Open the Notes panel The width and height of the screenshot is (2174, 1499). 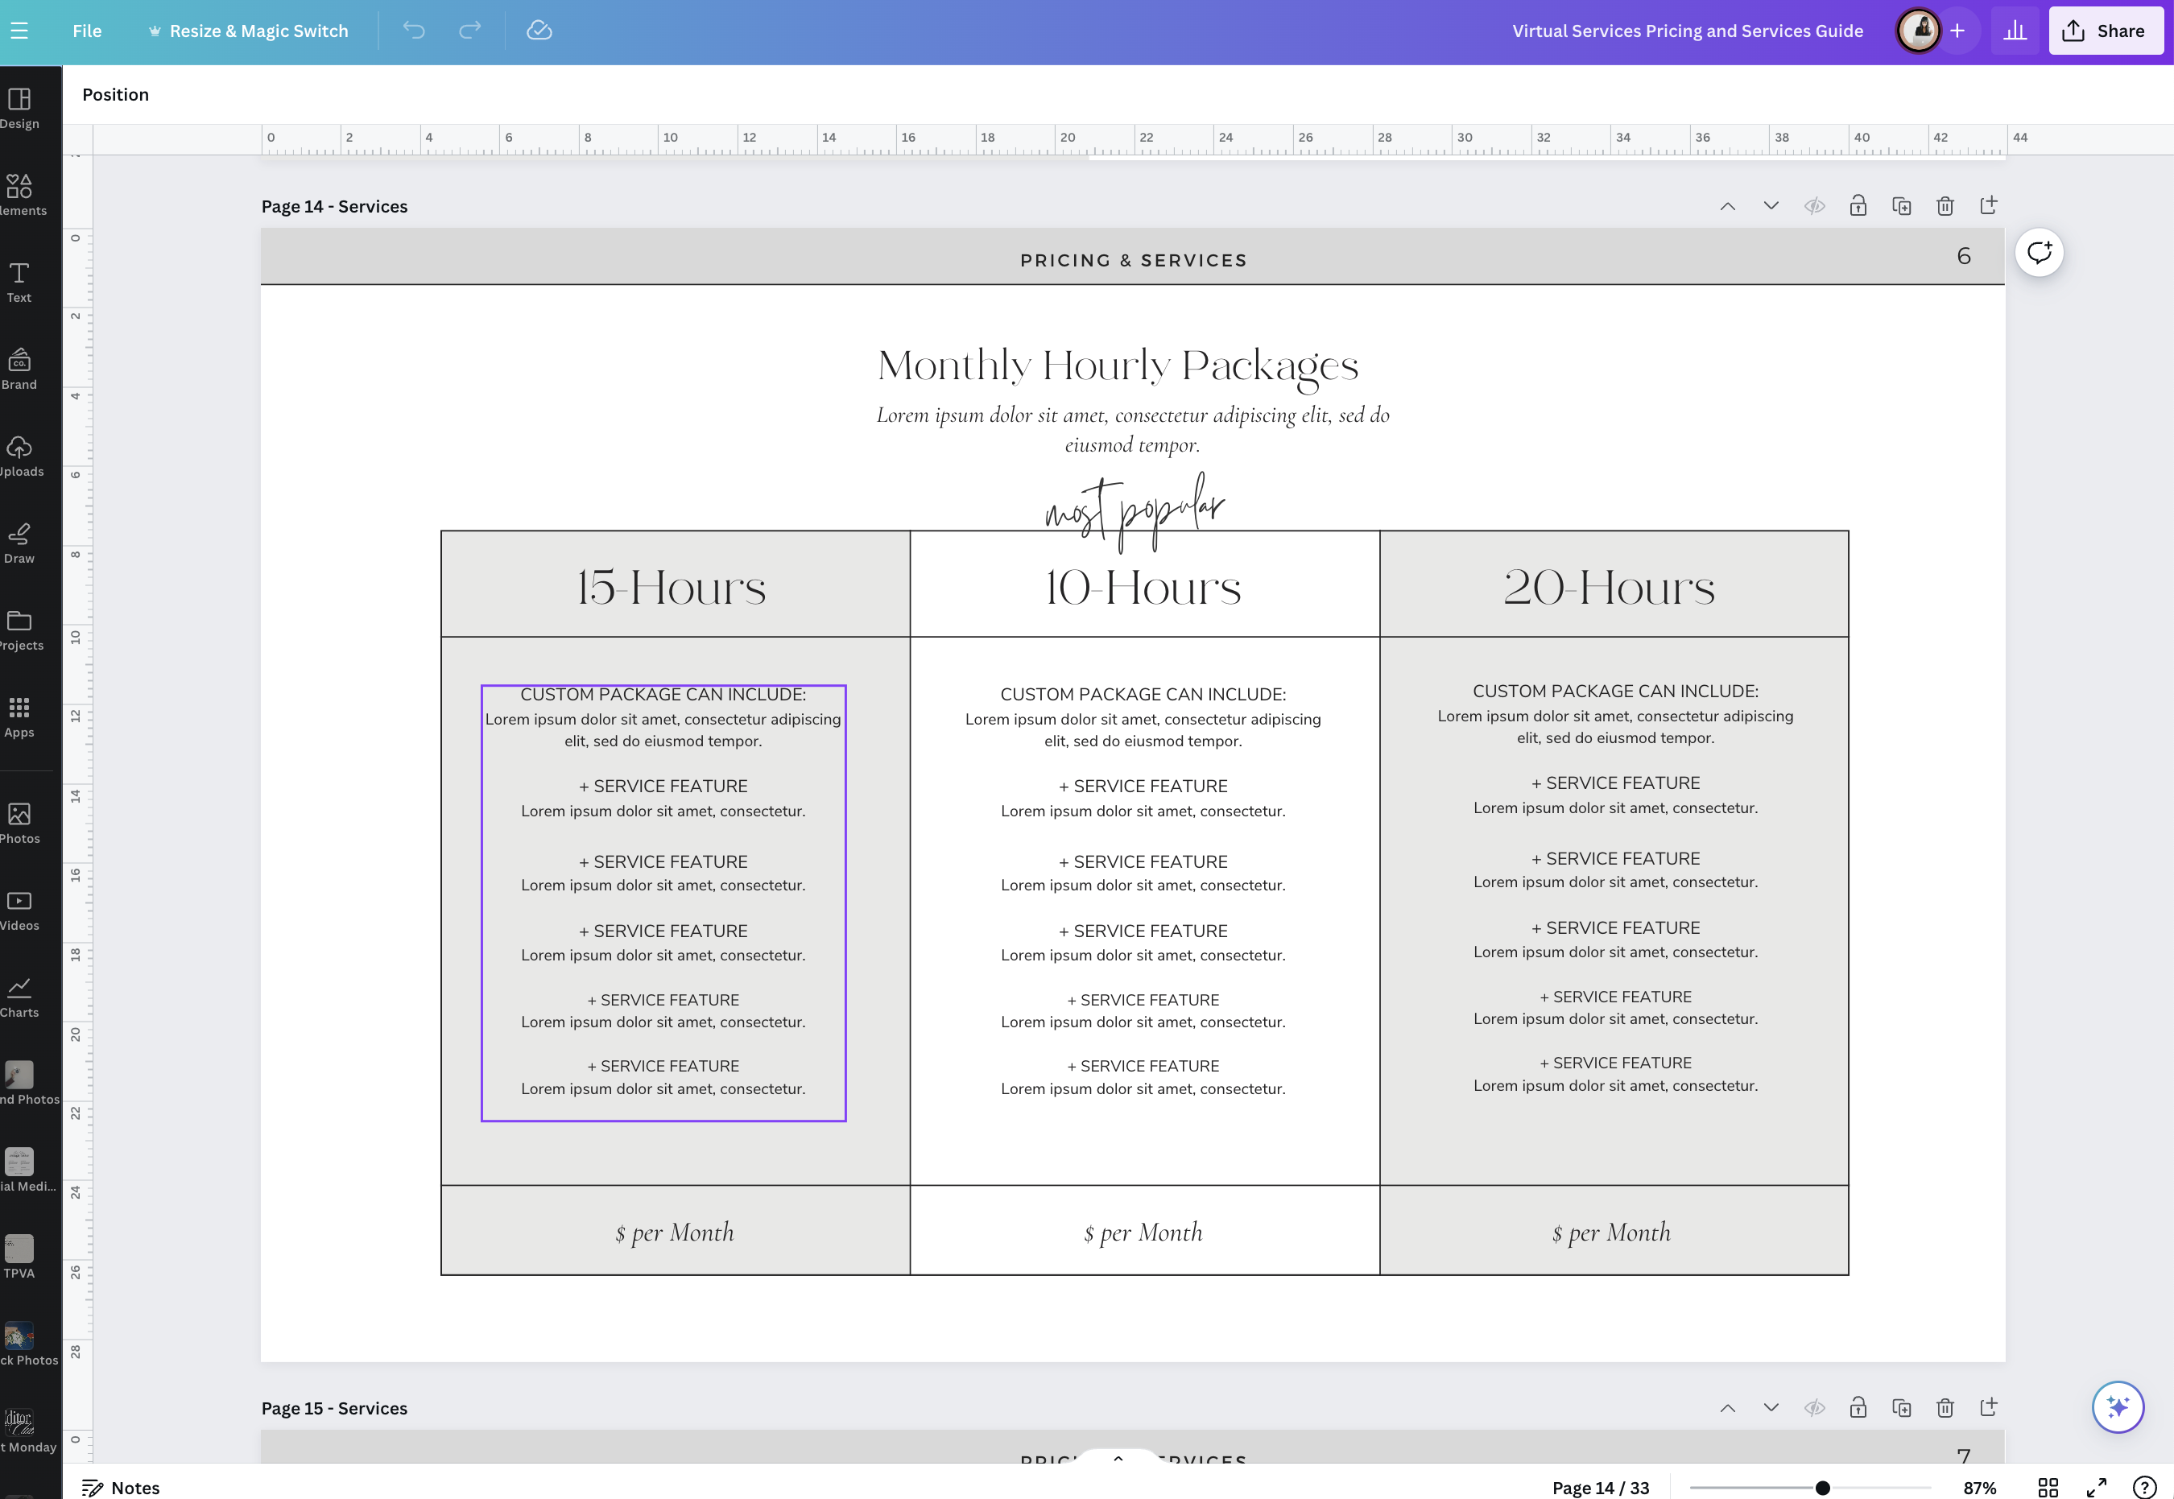click(x=121, y=1488)
